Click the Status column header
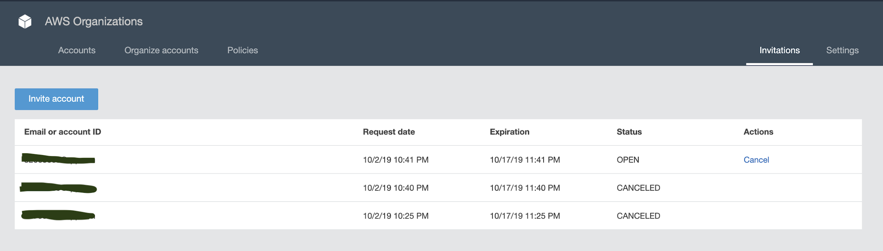The width and height of the screenshot is (883, 251). point(629,132)
